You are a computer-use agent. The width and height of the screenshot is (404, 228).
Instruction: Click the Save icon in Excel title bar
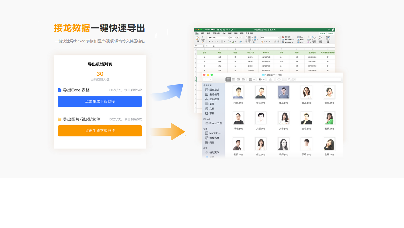point(221,30)
